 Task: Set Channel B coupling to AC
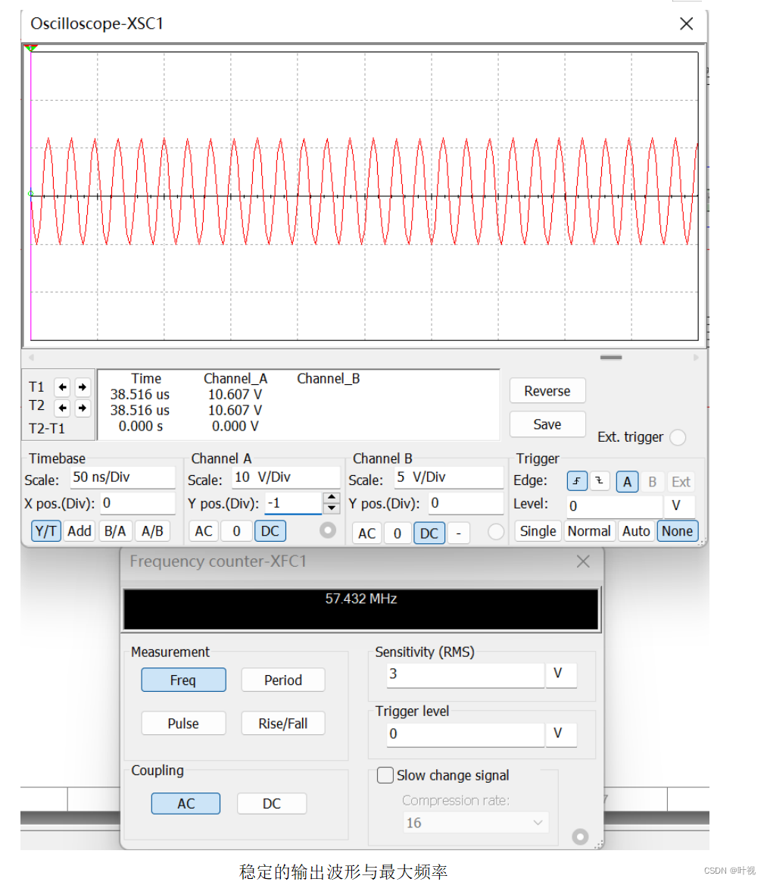click(x=367, y=533)
